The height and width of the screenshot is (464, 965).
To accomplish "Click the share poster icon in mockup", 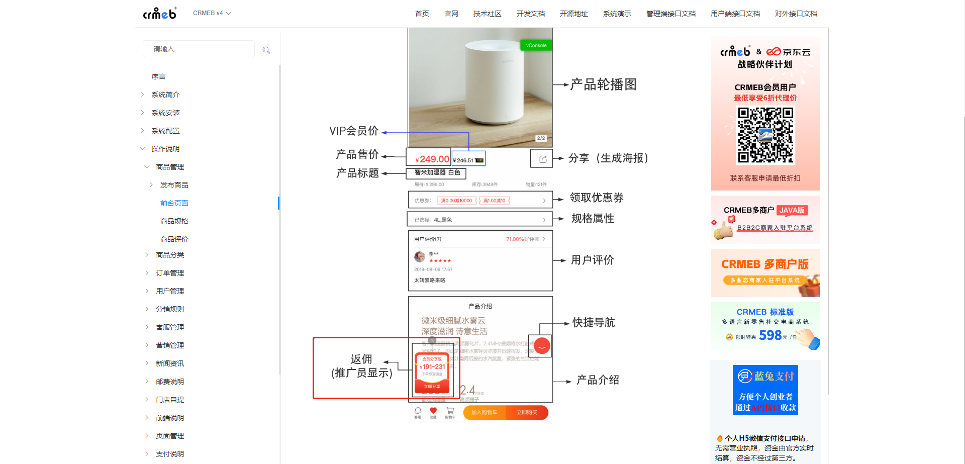I will click(543, 159).
